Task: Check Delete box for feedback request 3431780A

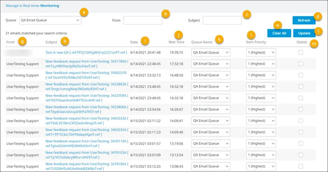Action: click(x=300, y=63)
